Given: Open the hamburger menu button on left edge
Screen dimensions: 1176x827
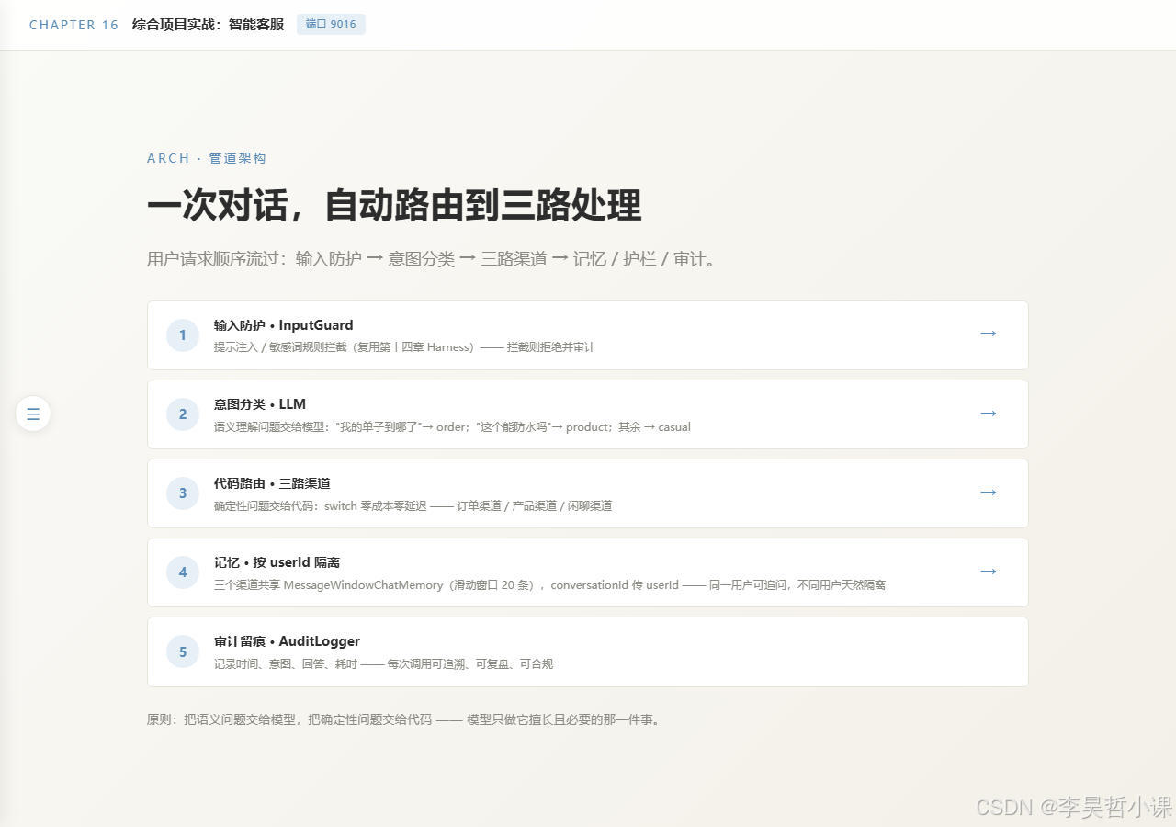Looking at the screenshot, I should tap(33, 413).
